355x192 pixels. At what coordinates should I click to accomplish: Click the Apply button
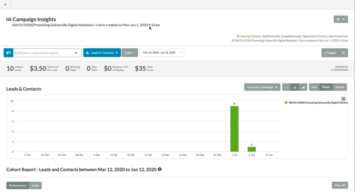point(330,53)
